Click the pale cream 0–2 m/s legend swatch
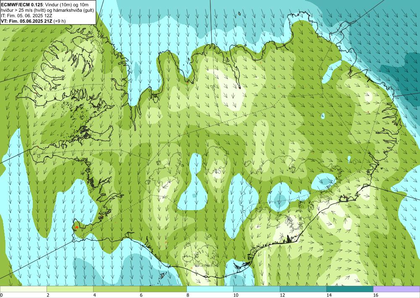 pos(23,289)
